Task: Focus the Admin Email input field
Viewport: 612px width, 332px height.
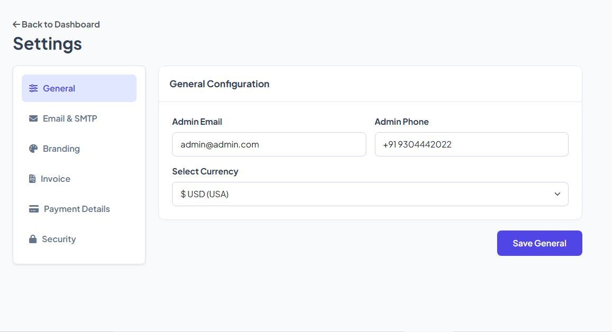Action: 269,144
